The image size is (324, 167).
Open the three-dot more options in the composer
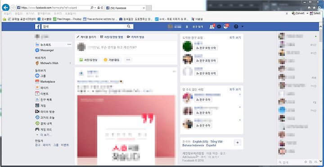128,60
